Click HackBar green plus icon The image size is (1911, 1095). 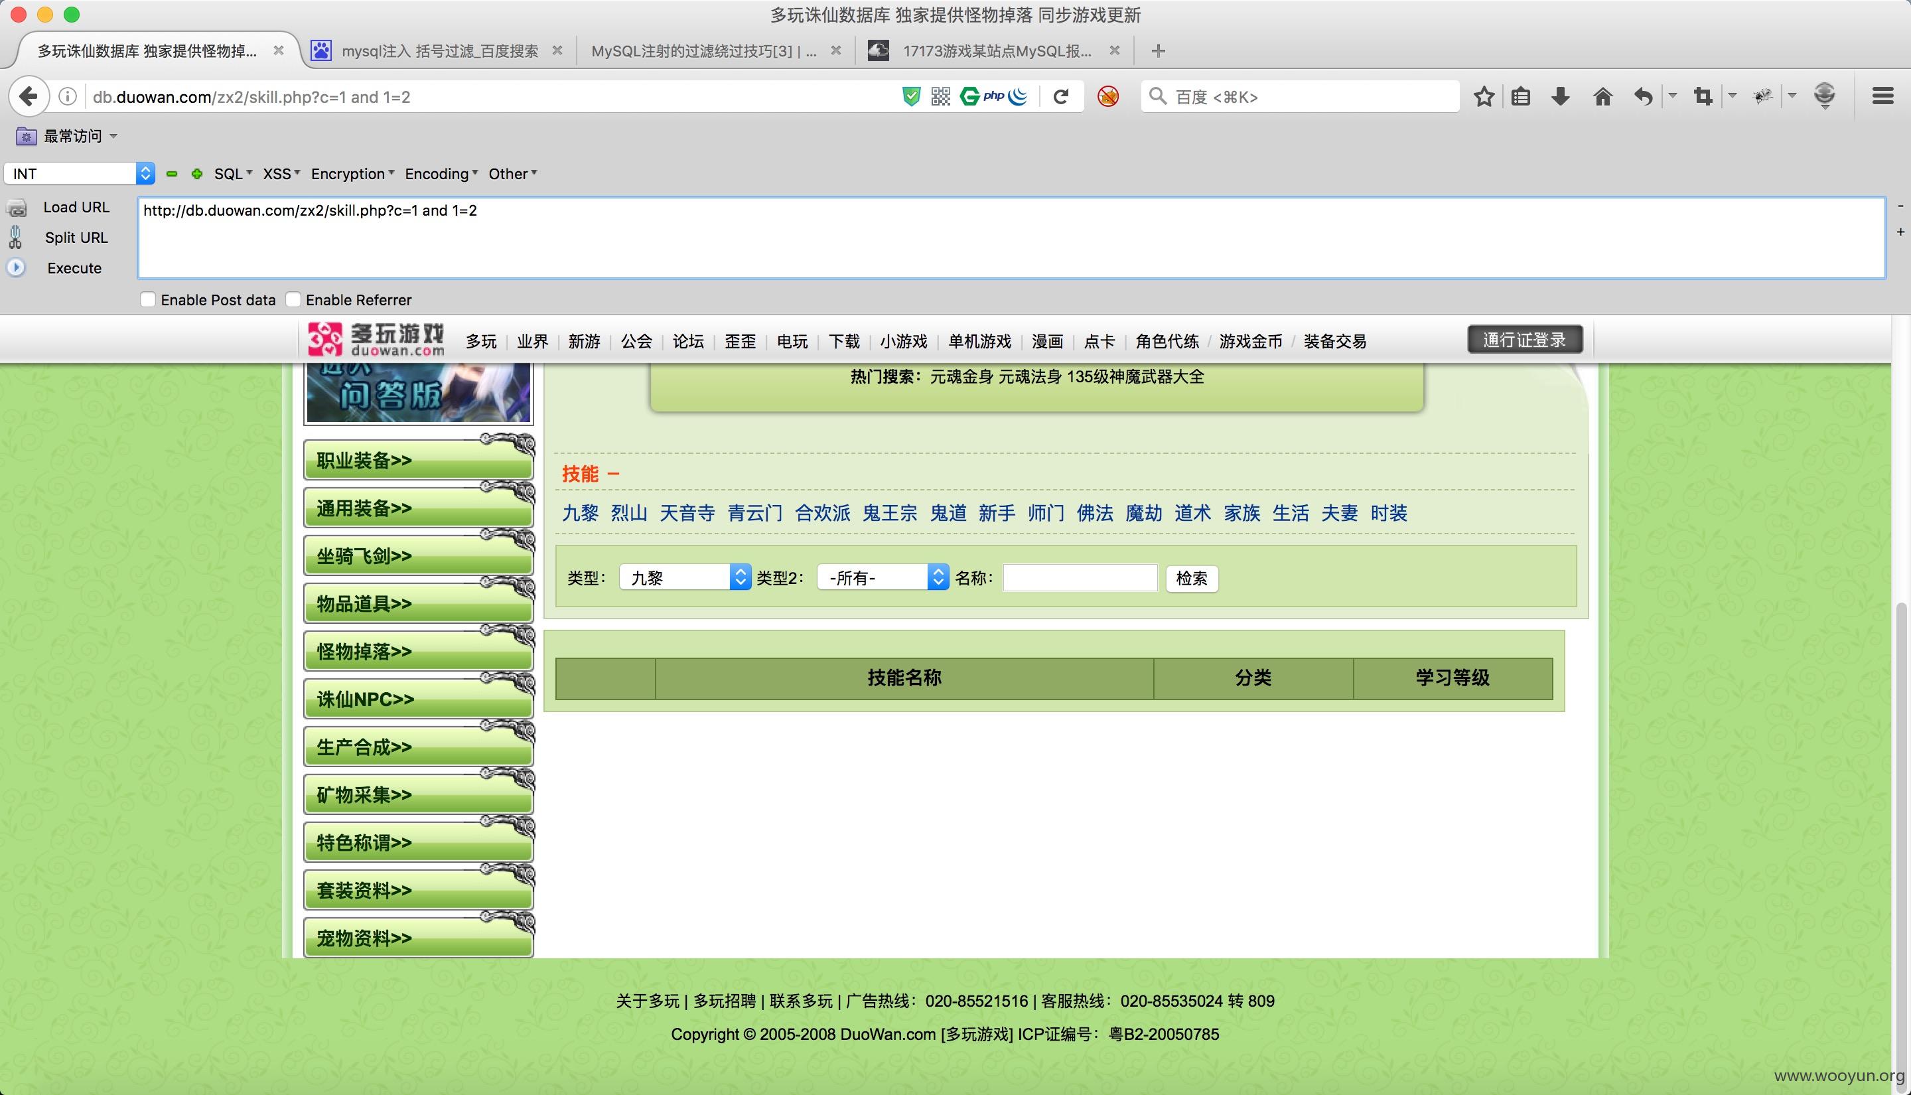point(197,174)
